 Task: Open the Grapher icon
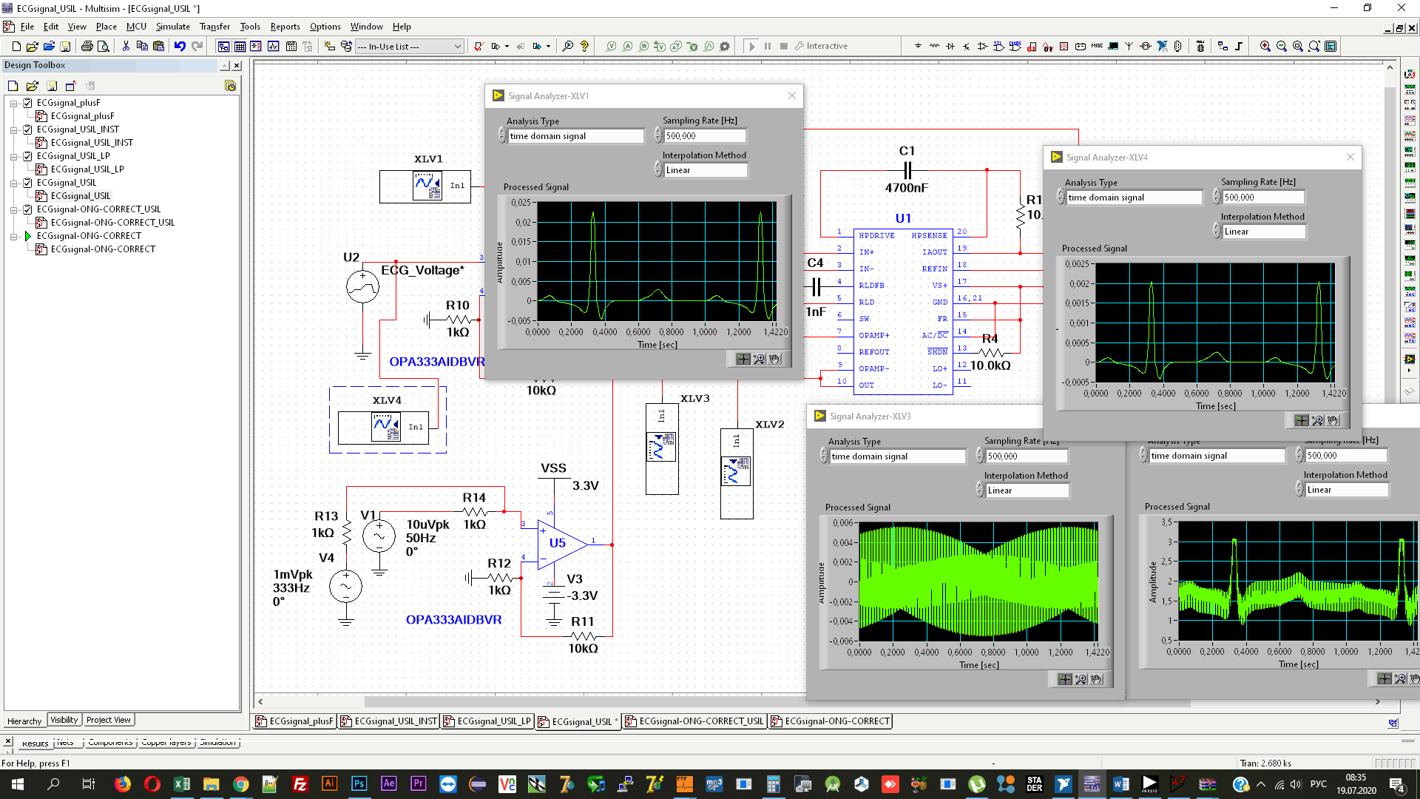[x=273, y=46]
